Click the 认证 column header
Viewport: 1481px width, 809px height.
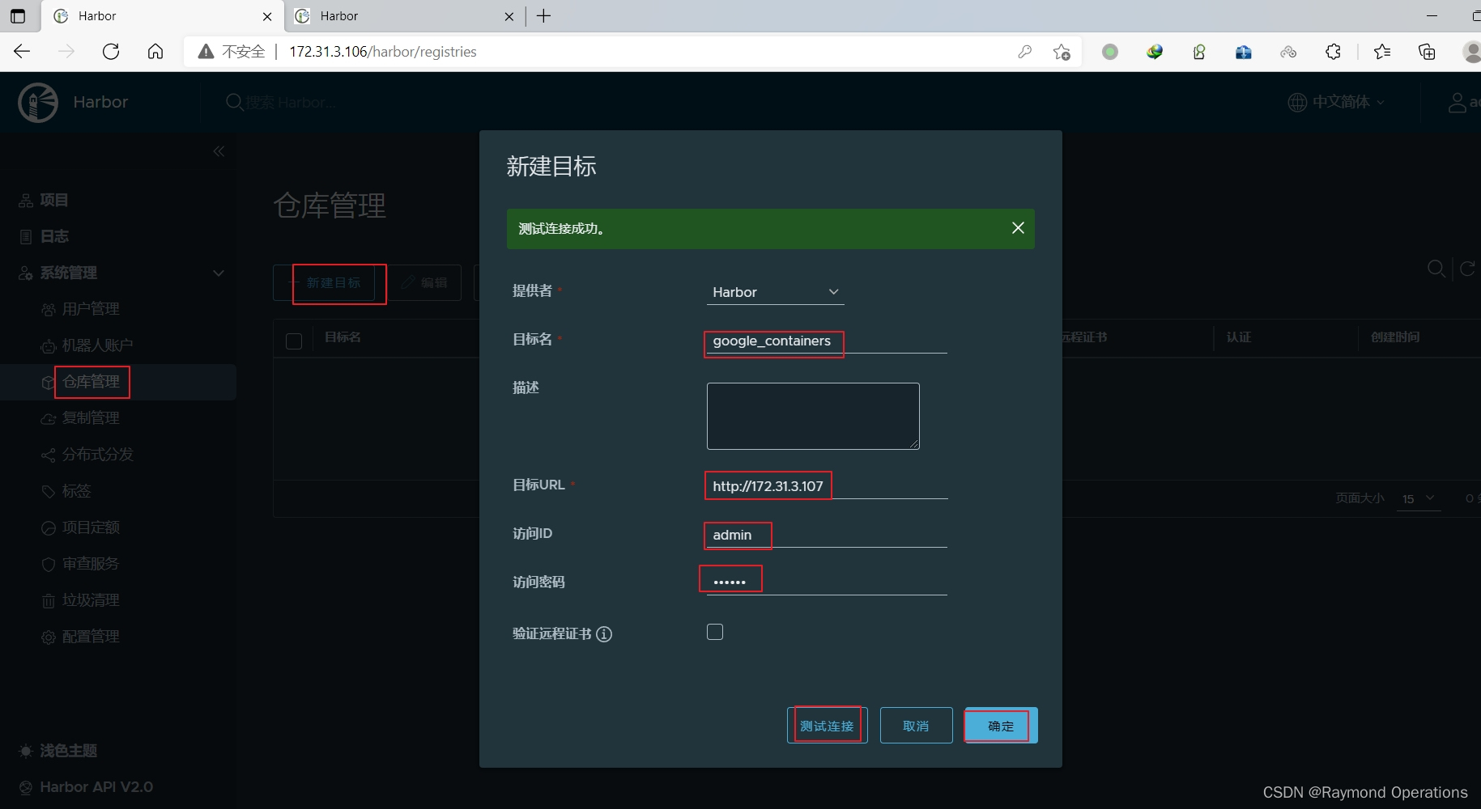pyautogui.click(x=1238, y=337)
